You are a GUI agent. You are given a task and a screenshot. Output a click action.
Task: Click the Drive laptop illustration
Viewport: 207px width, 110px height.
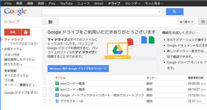pyautogui.click(x=117, y=51)
